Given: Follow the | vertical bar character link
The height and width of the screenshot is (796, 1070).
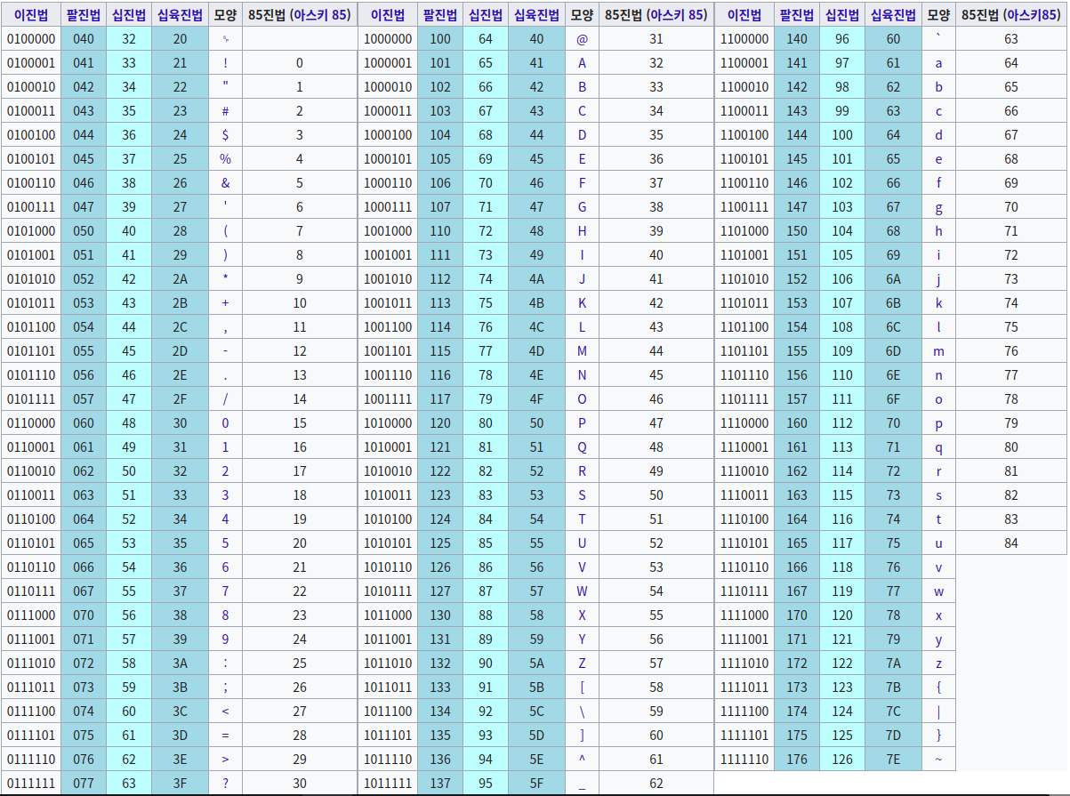Looking at the screenshot, I should 939,712.
